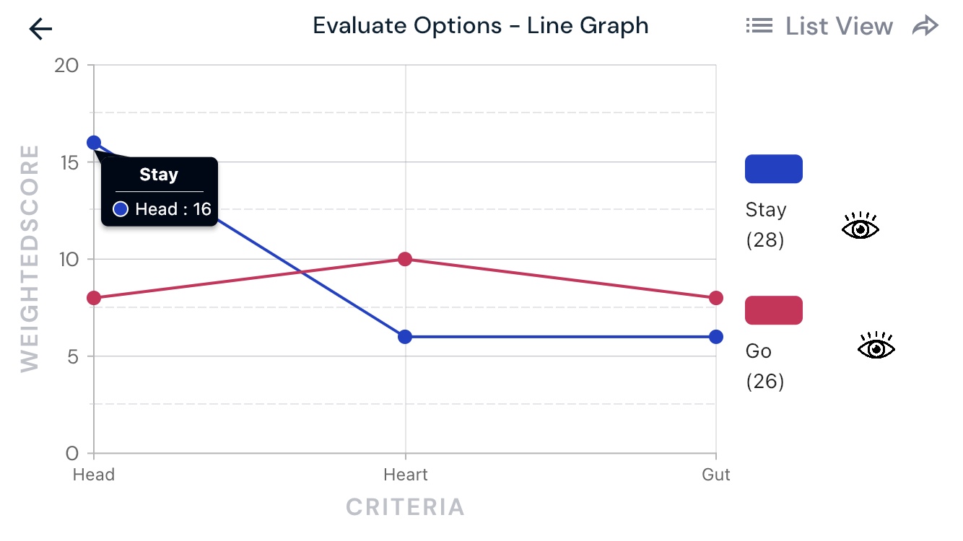Click the Stay data point at Gut
The image size is (963, 541).
click(716, 337)
